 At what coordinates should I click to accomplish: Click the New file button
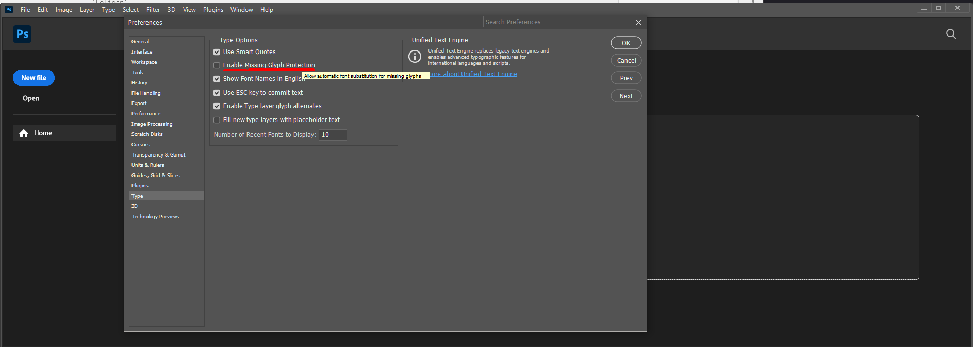tap(34, 78)
